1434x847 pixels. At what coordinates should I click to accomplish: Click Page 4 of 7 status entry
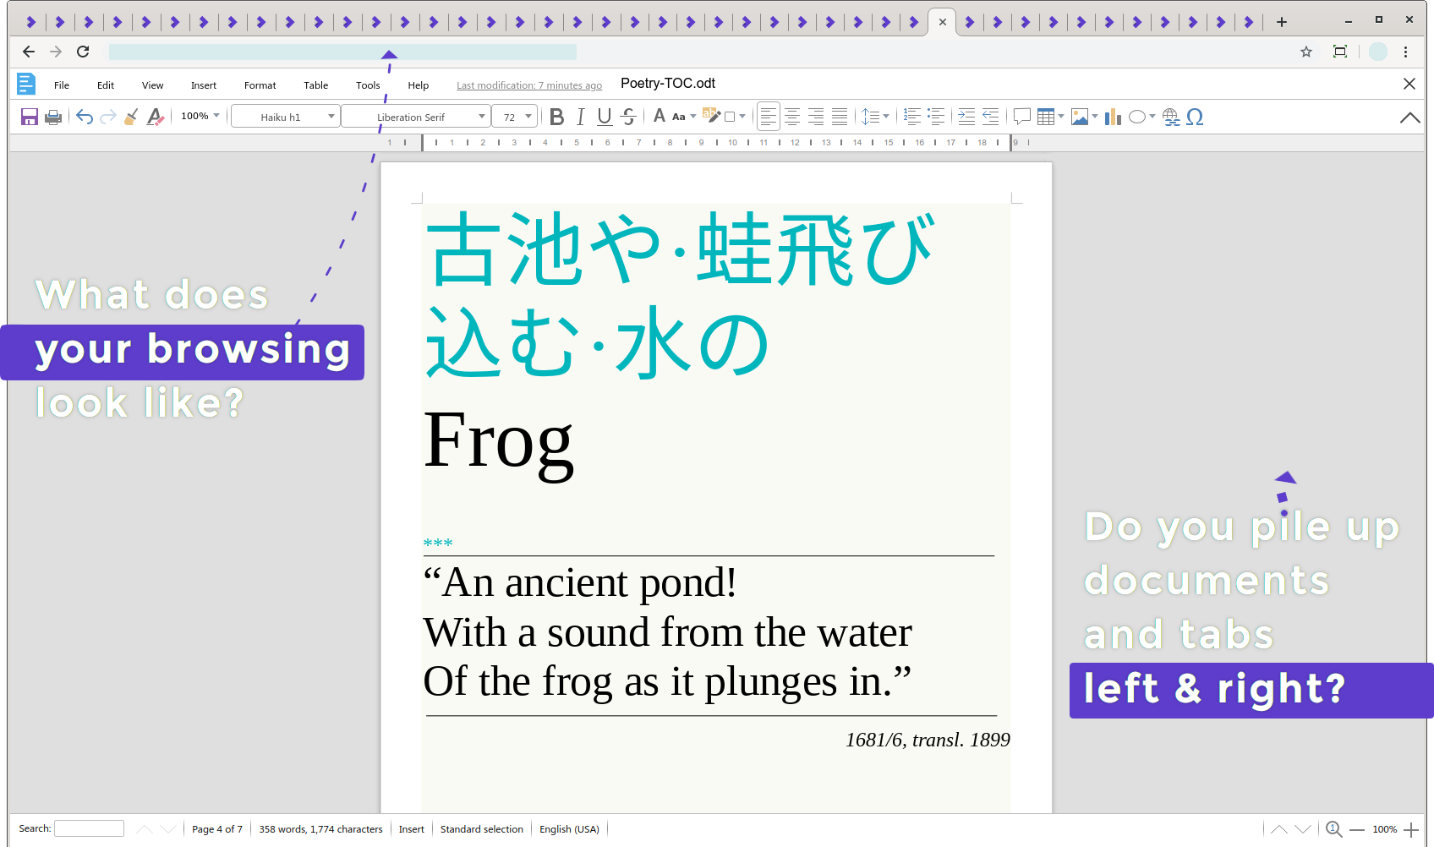coord(217,829)
